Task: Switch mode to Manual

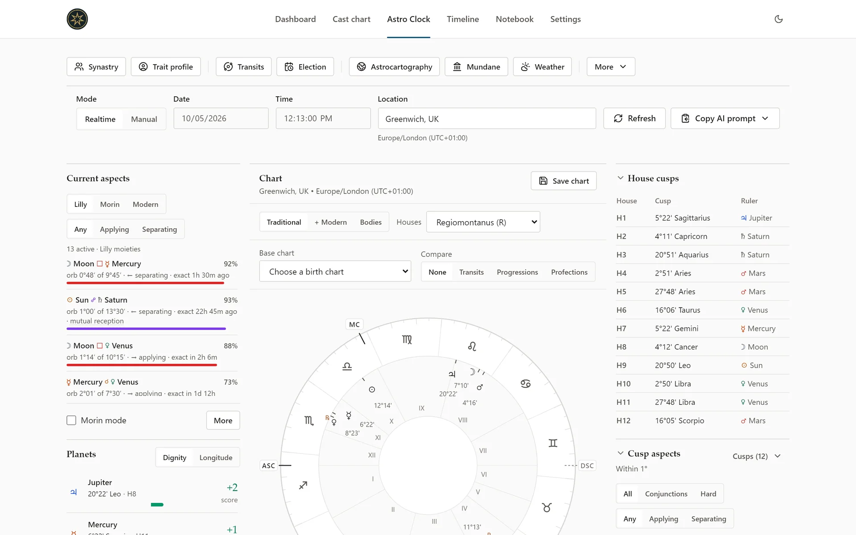Action: pyautogui.click(x=144, y=119)
